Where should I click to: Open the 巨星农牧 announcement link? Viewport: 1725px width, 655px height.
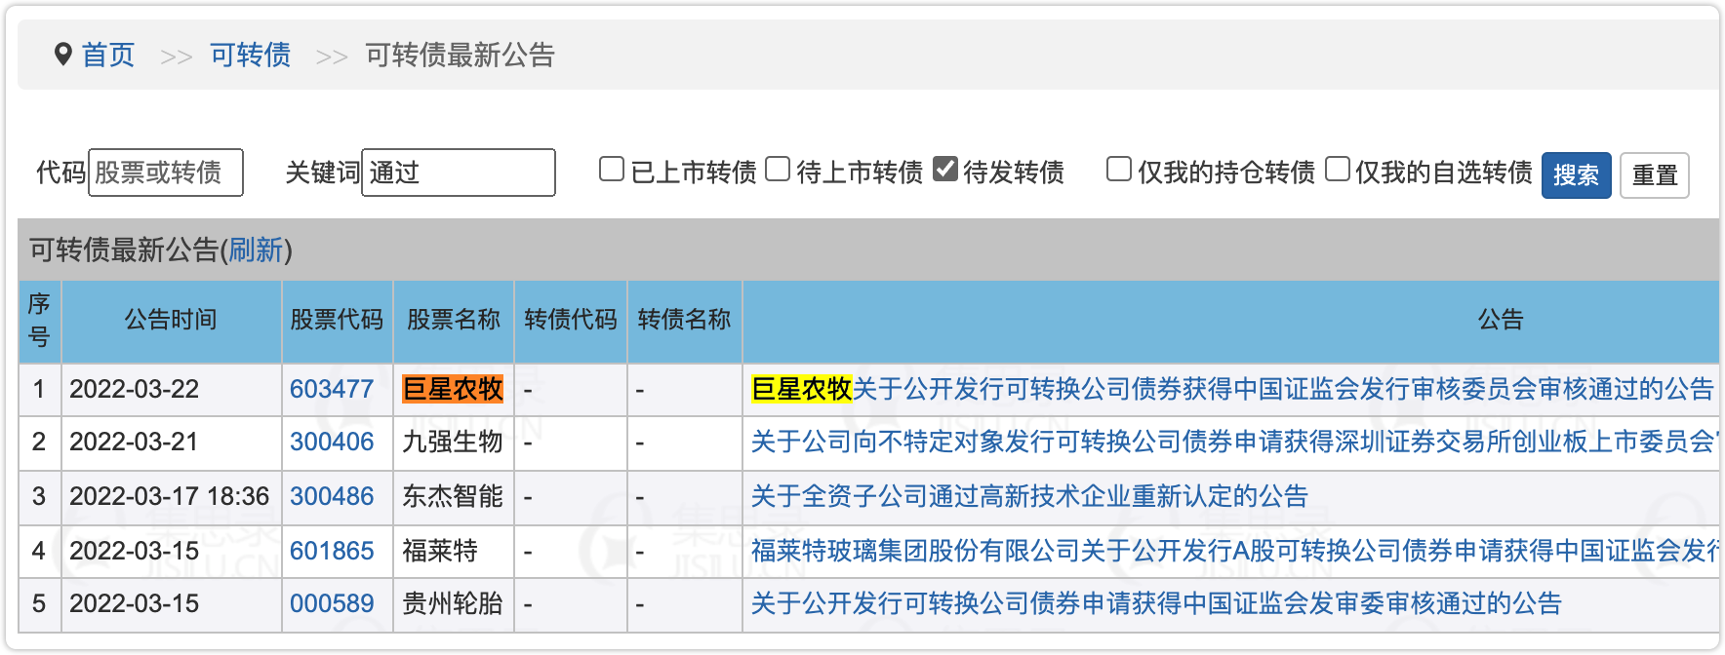(x=1232, y=390)
